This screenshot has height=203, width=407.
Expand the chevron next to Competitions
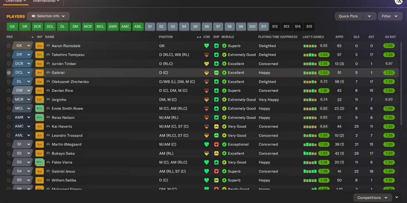click(x=397, y=197)
